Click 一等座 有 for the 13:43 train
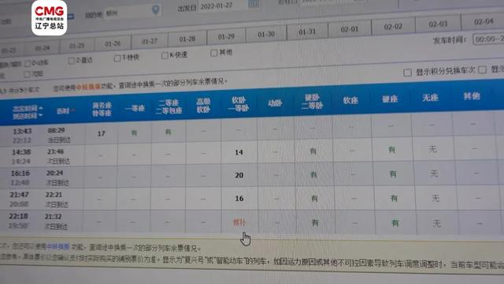The height and width of the screenshot is (284, 504). [x=135, y=133]
